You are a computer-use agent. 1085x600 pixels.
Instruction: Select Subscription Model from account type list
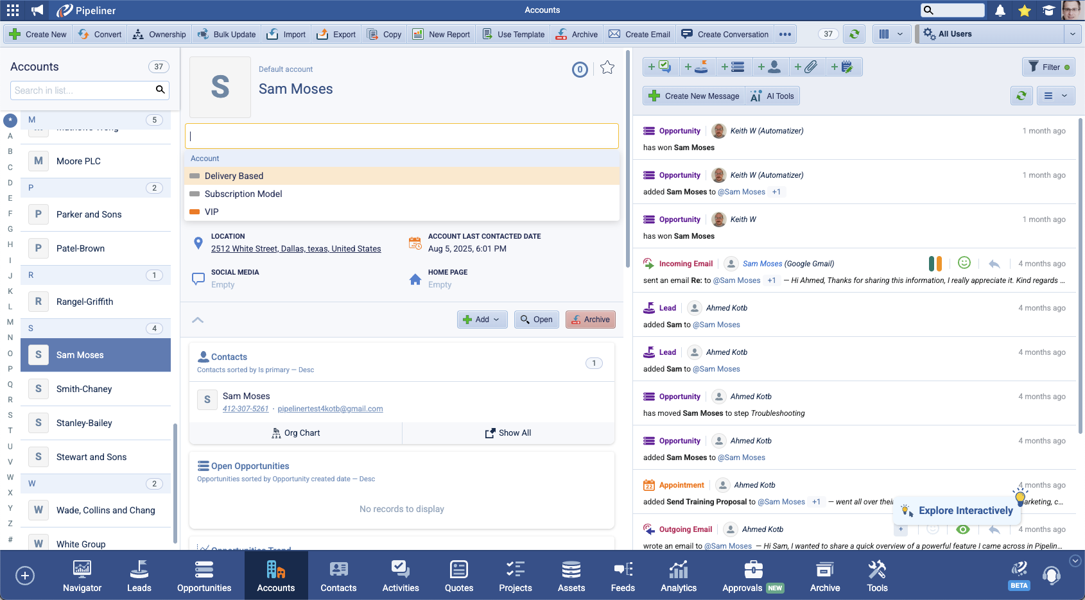point(243,194)
